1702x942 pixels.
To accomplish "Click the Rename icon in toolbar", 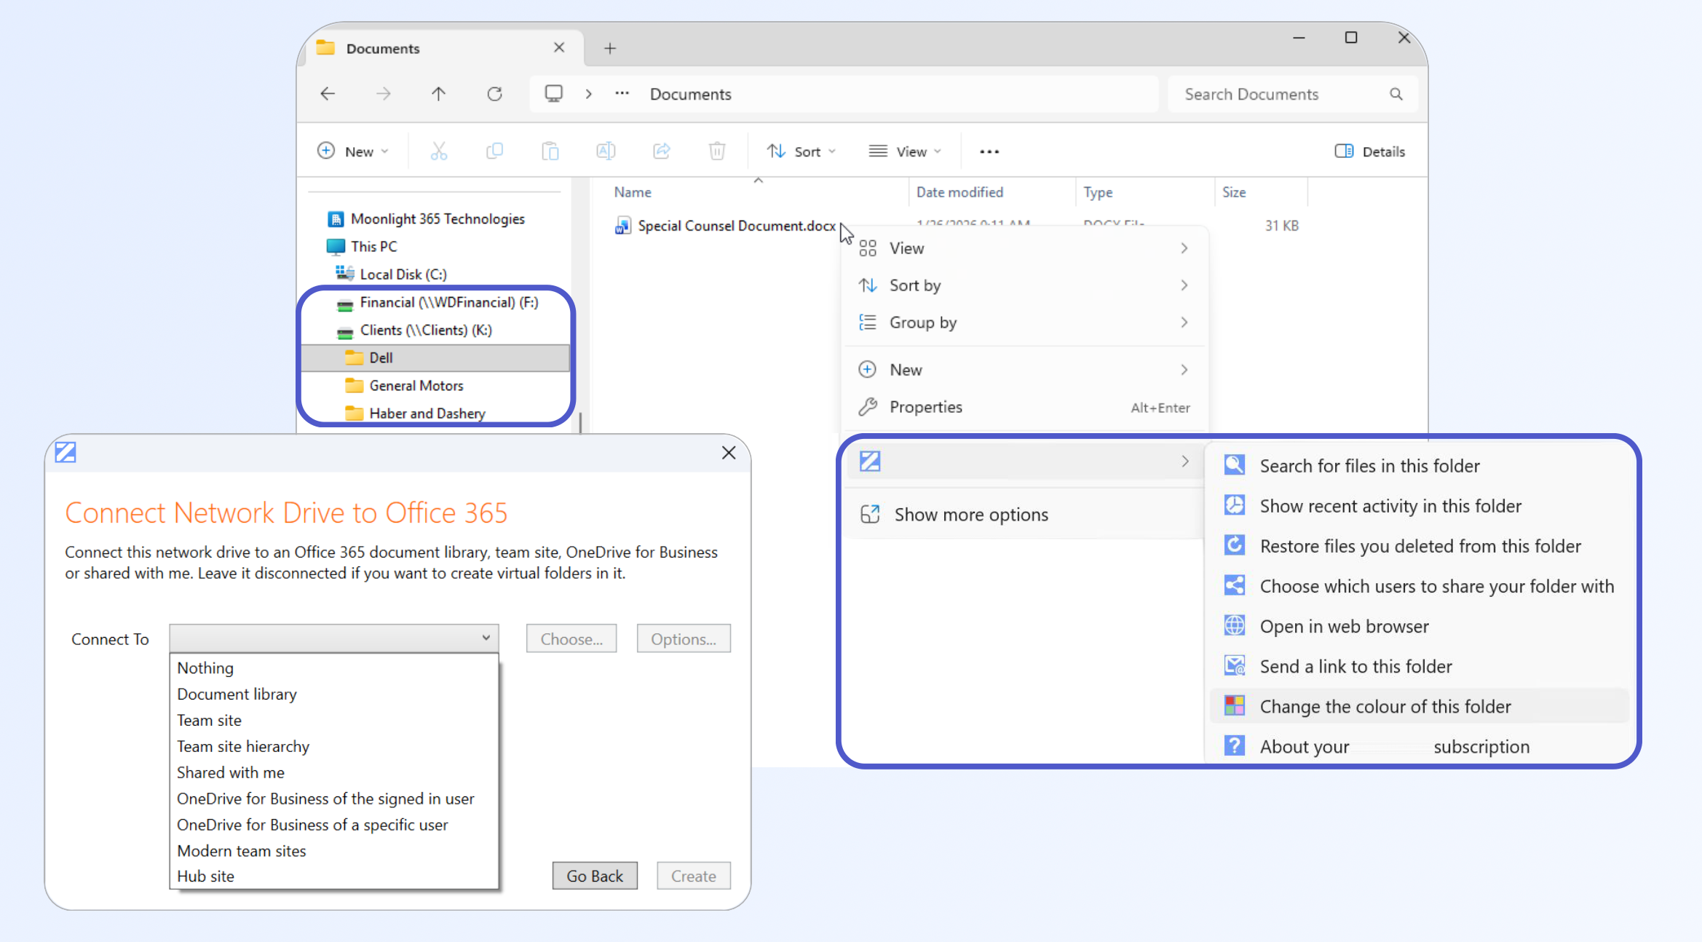I will point(606,151).
